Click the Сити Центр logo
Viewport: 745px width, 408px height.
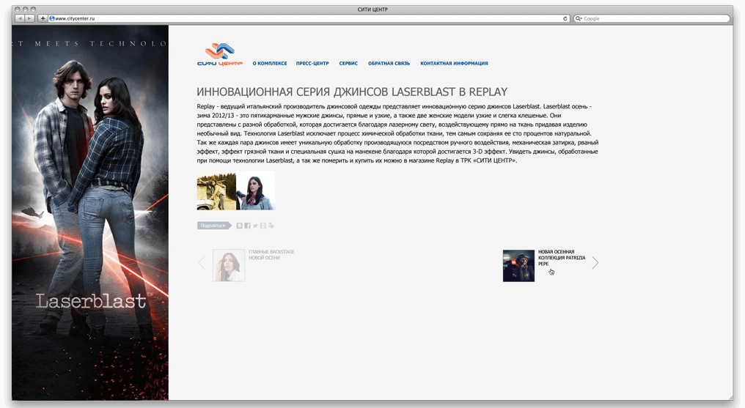220,54
